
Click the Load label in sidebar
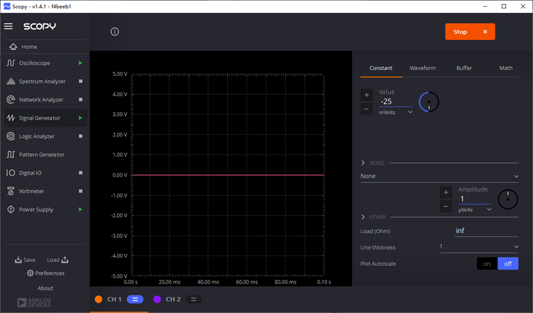pos(53,260)
